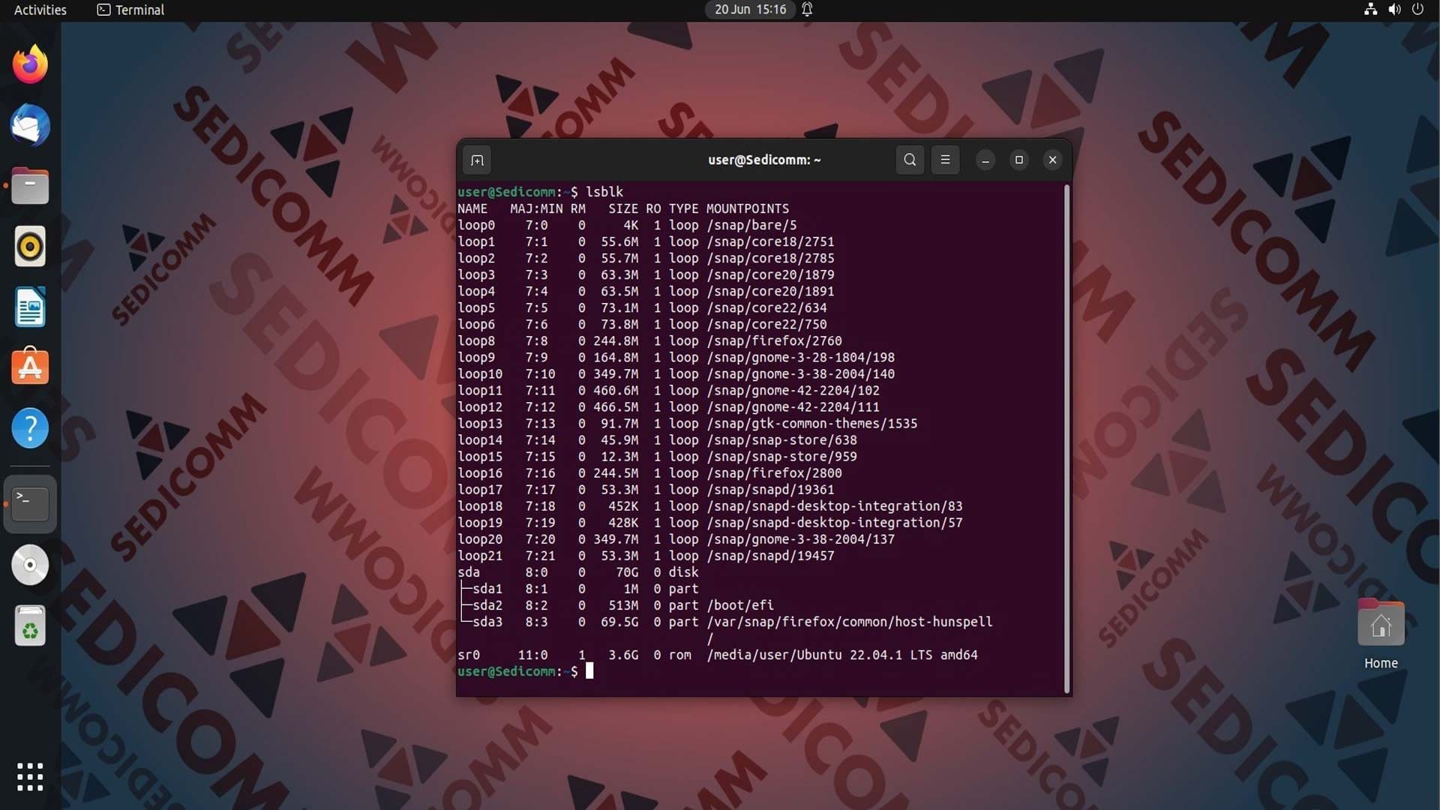The image size is (1440, 810).
Task: Click the sda1 partition name
Action: point(487,589)
